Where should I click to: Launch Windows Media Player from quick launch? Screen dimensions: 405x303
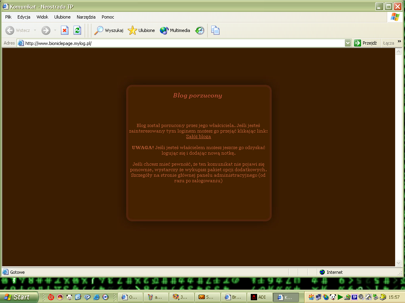pyautogui.click(x=105, y=297)
